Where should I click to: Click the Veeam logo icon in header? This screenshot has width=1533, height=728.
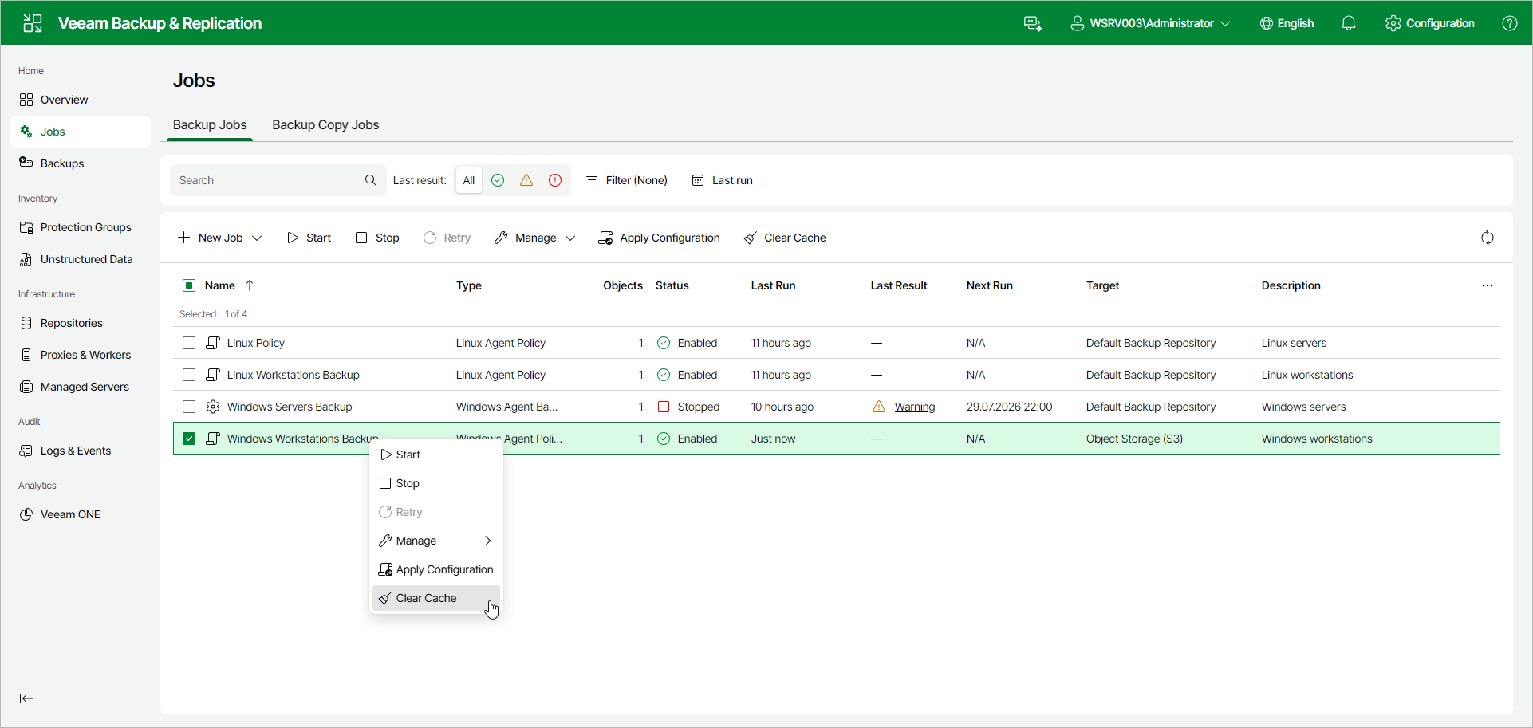(x=33, y=23)
